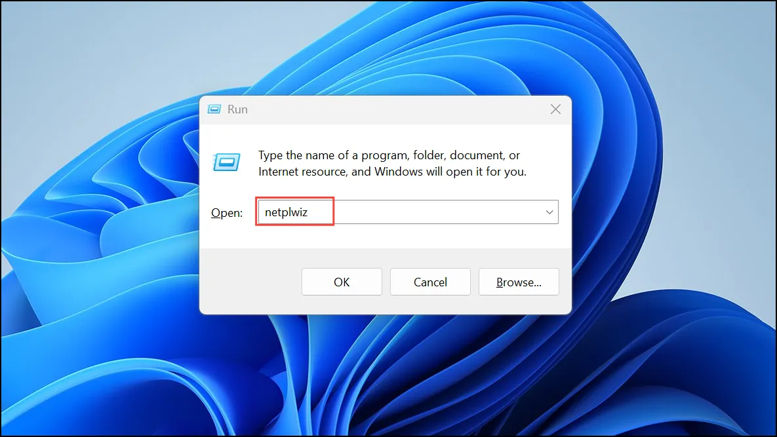The height and width of the screenshot is (437, 777).
Task: Expand the Open field history dropdown arrow
Action: [549, 212]
